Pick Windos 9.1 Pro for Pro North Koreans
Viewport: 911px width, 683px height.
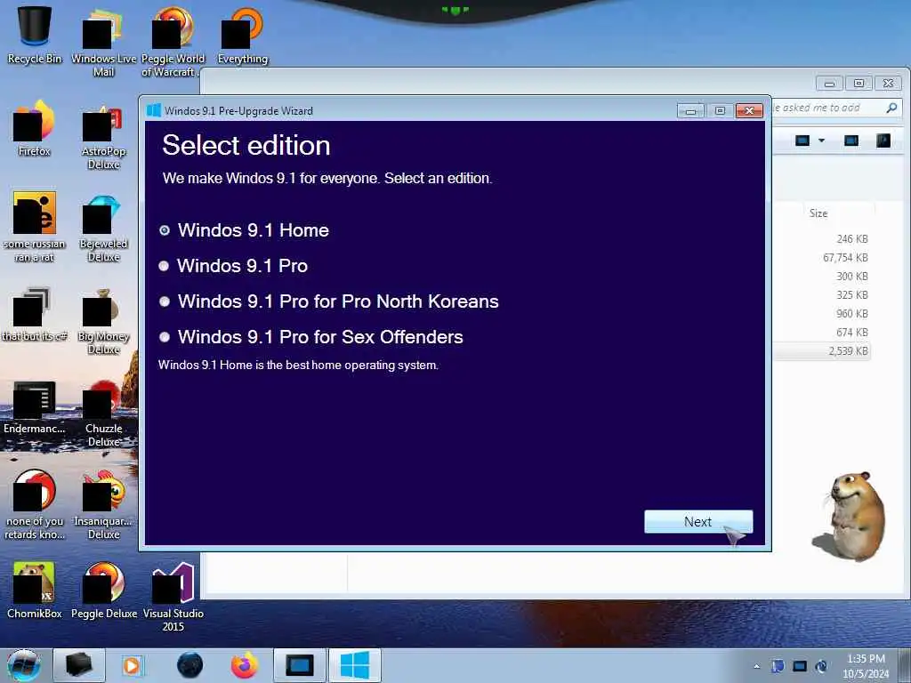pos(165,301)
